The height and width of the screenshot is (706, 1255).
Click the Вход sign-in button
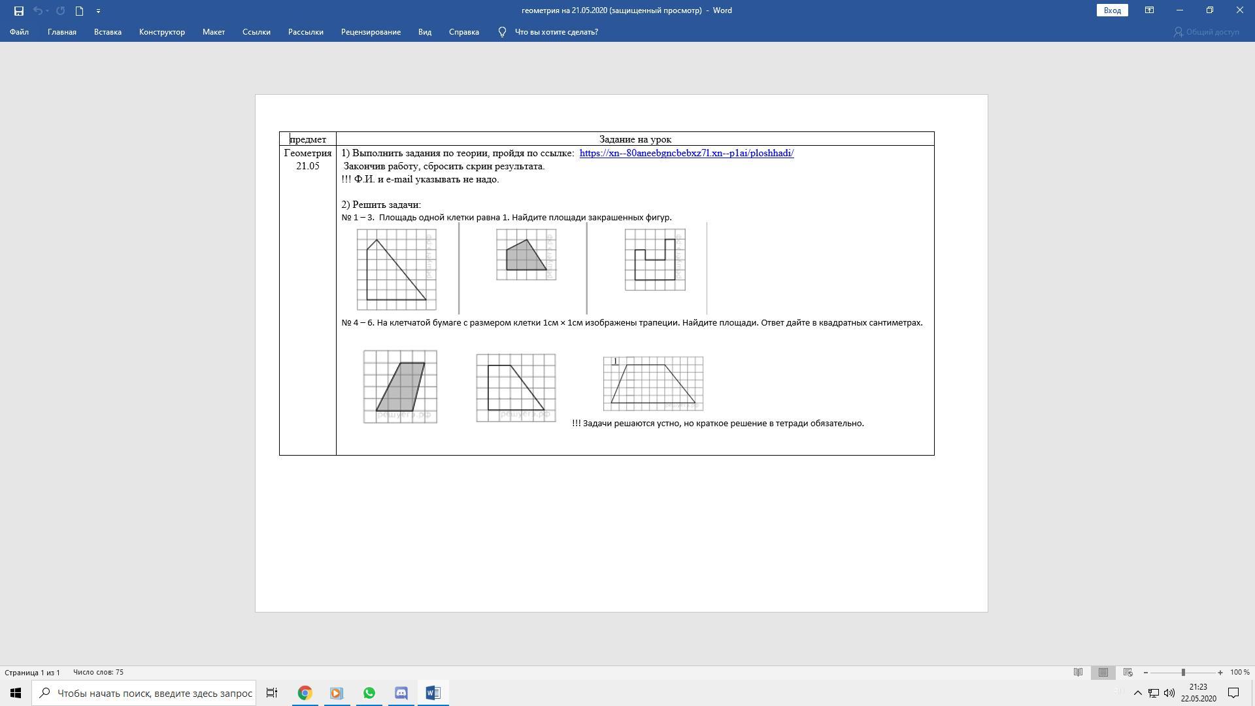pyautogui.click(x=1112, y=10)
